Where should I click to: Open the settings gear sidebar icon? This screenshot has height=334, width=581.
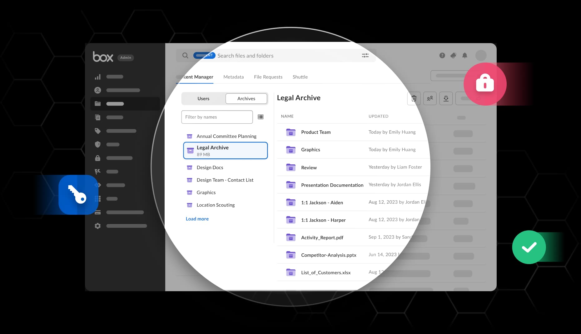click(x=98, y=226)
